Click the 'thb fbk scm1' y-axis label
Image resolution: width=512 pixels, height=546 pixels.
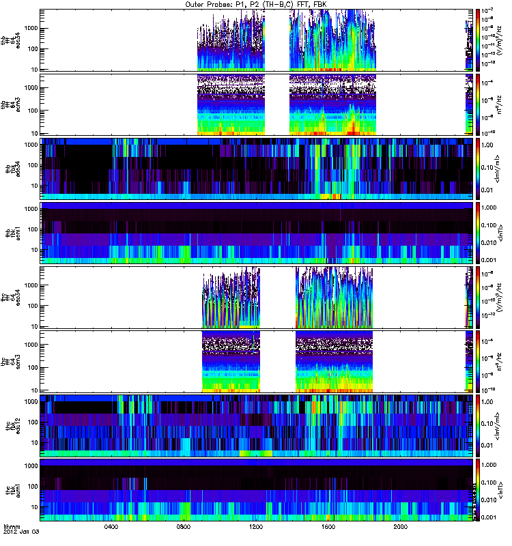pyautogui.click(x=12, y=233)
